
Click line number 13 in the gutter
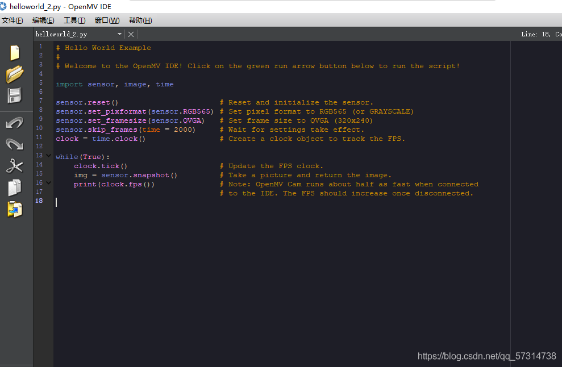point(39,155)
